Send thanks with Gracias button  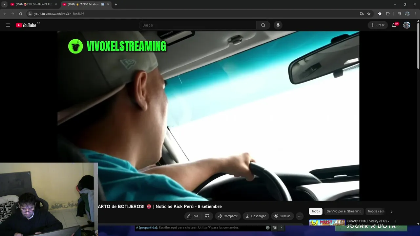(x=282, y=216)
